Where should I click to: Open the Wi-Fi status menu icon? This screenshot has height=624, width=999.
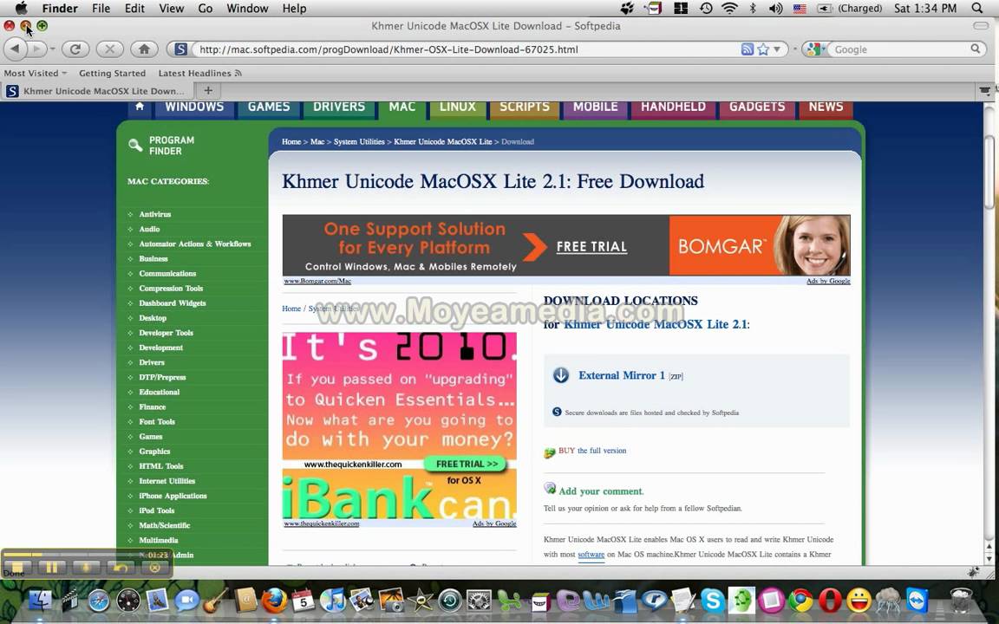729,9
